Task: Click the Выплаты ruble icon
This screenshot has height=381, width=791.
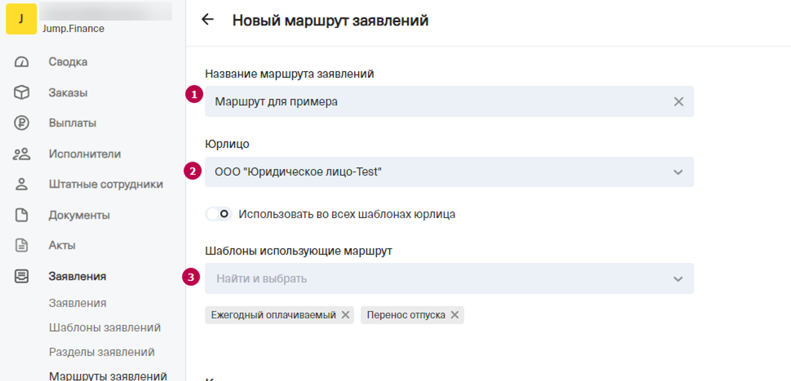Action: point(22,123)
